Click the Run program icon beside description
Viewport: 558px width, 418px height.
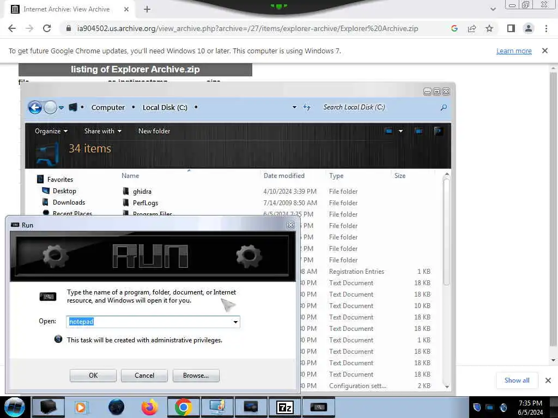click(x=48, y=297)
